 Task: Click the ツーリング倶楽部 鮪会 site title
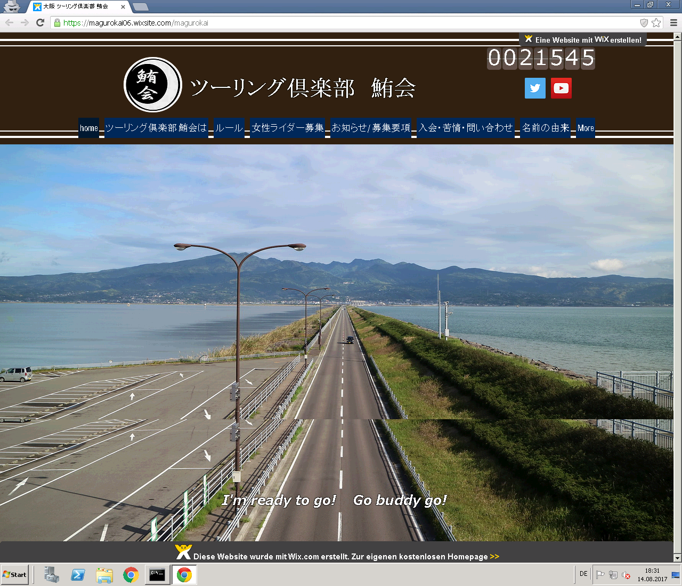tap(303, 88)
